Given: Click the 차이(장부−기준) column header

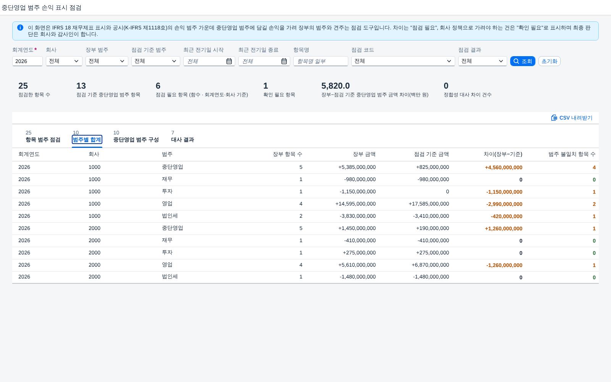Looking at the screenshot, I should click(503, 154).
